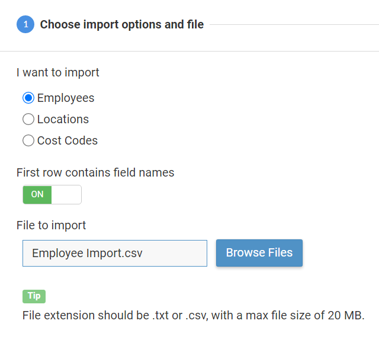Pick the Cost Codes radio option

pyautogui.click(x=28, y=140)
